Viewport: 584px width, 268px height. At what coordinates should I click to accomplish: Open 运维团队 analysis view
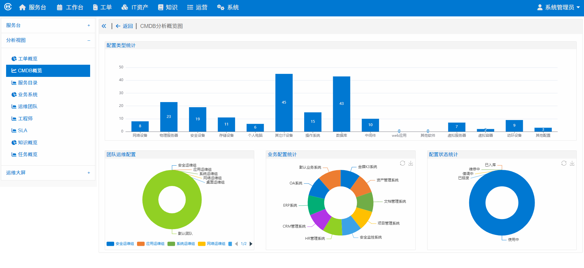[48, 106]
